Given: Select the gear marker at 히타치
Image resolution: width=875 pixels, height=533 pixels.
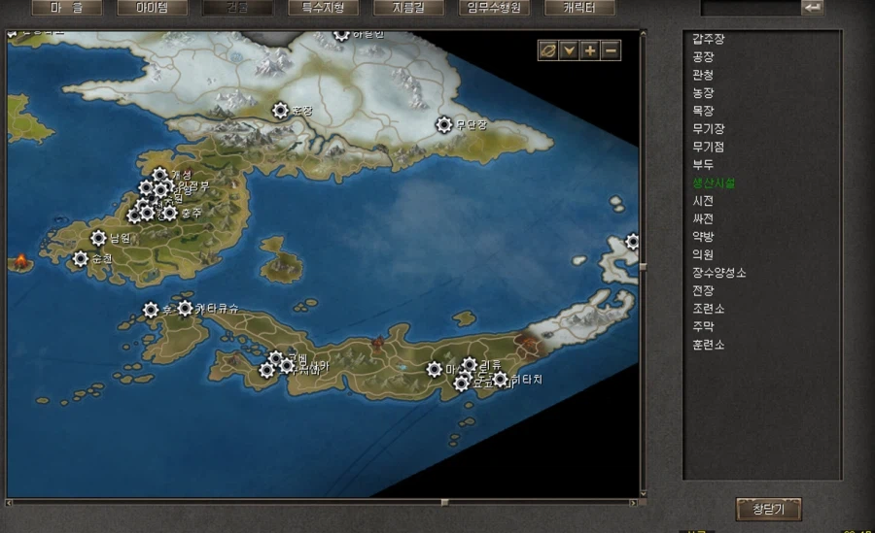Looking at the screenshot, I should [501, 380].
